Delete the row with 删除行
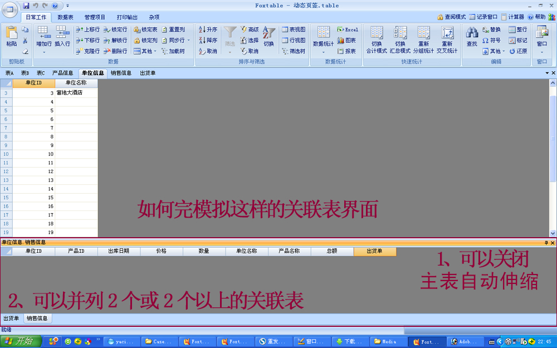The width and height of the screenshot is (557, 348). [115, 51]
